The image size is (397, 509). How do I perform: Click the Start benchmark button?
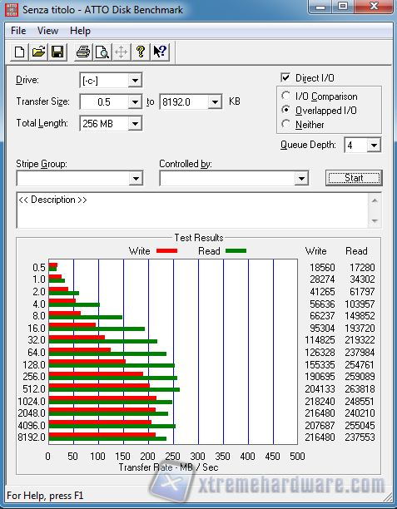354,178
